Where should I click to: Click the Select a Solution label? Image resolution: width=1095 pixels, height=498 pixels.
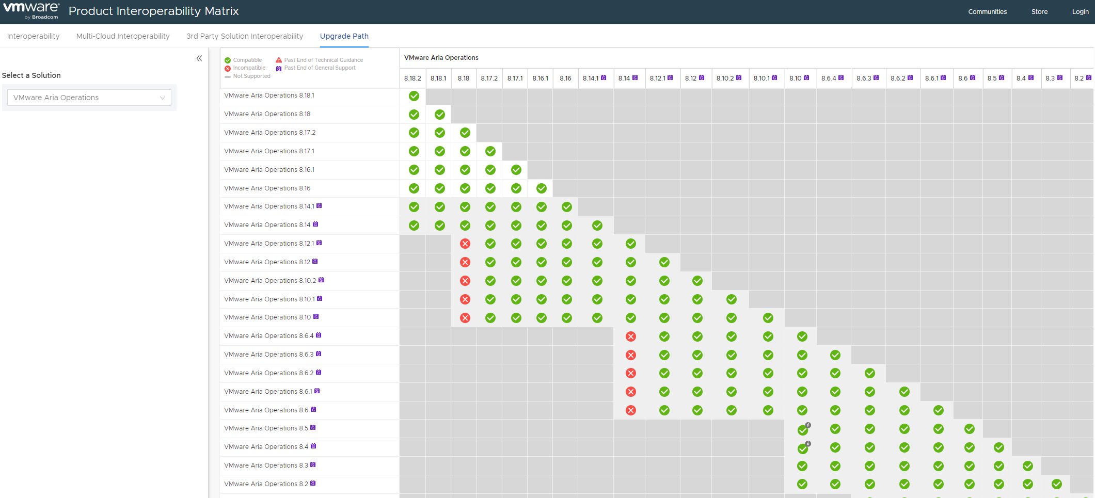point(31,75)
